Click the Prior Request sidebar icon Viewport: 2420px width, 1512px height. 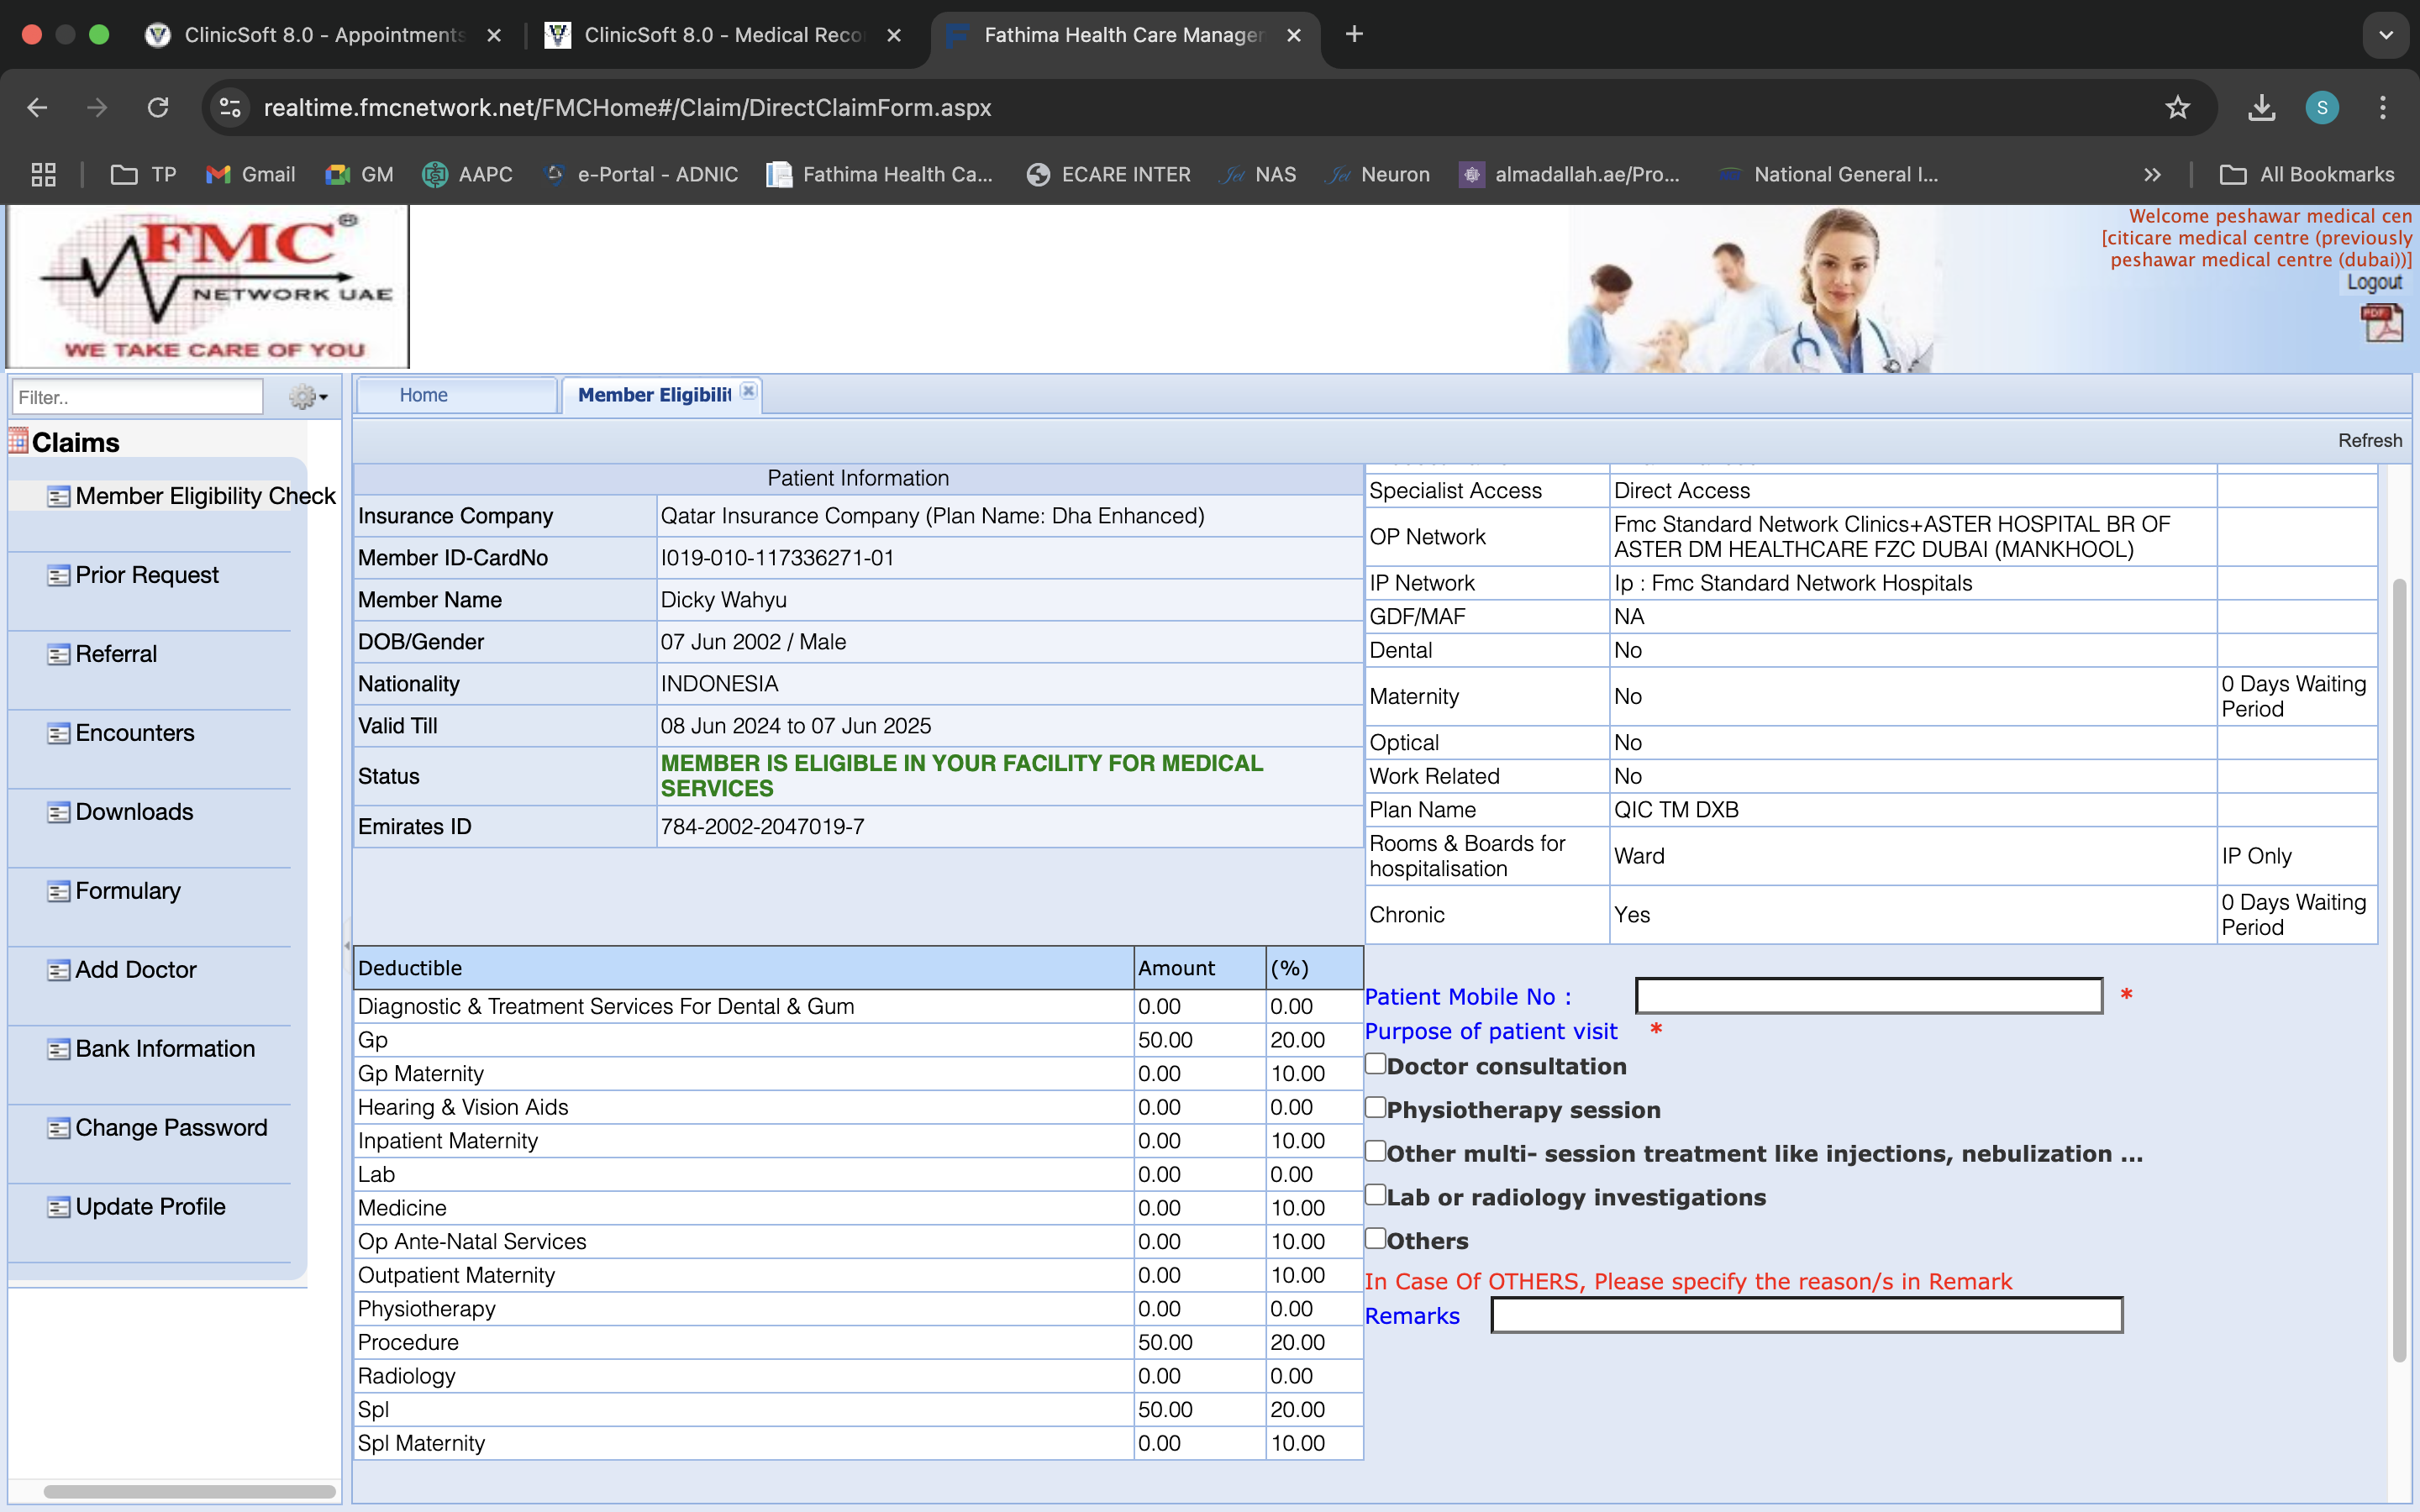coord(58,576)
